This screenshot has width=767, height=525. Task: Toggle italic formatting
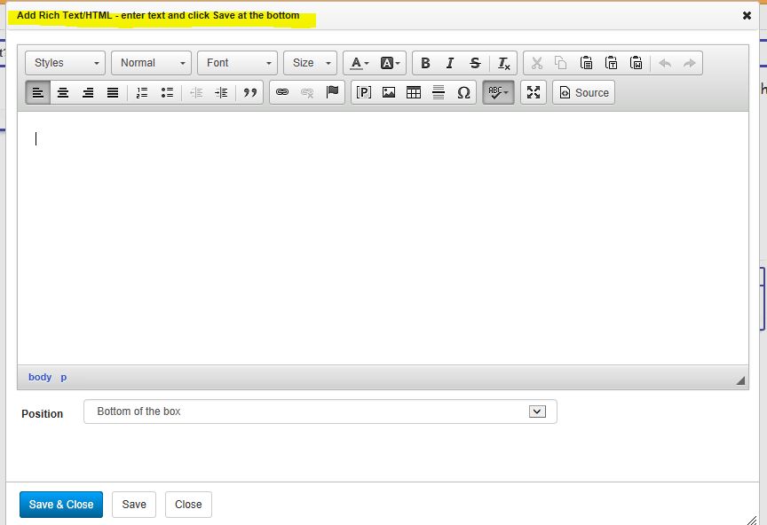pyautogui.click(x=450, y=63)
